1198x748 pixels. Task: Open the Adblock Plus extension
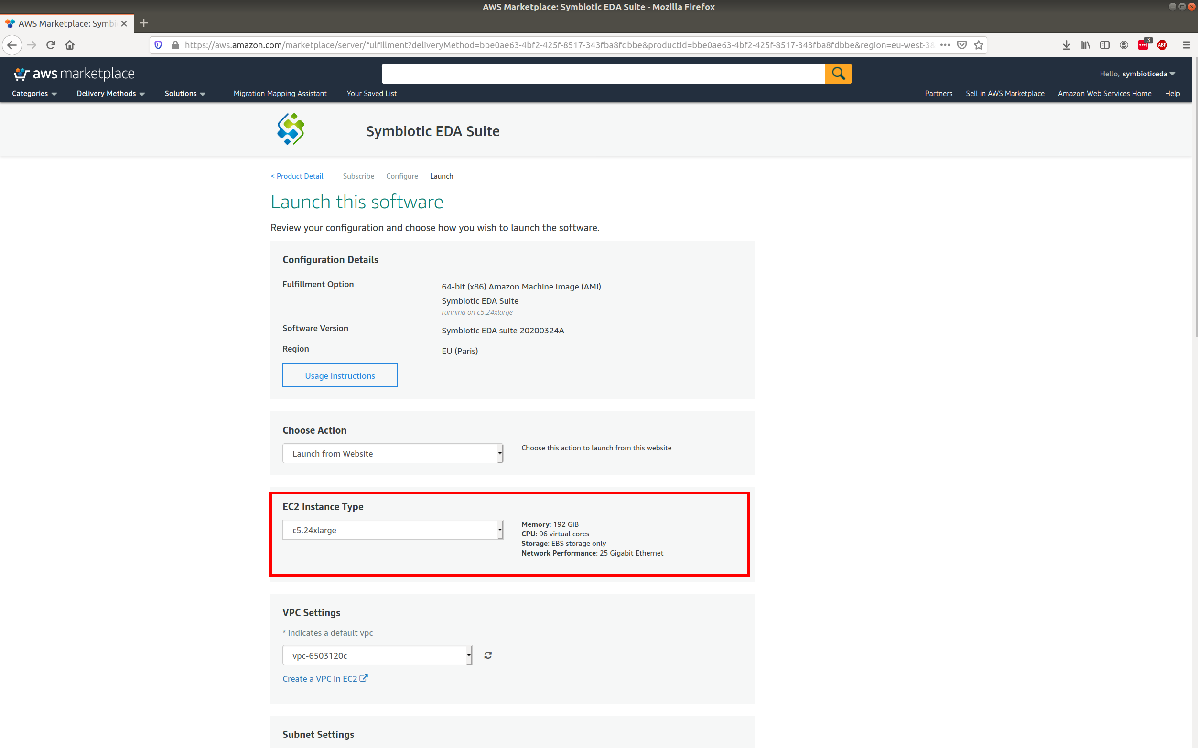click(x=1162, y=45)
